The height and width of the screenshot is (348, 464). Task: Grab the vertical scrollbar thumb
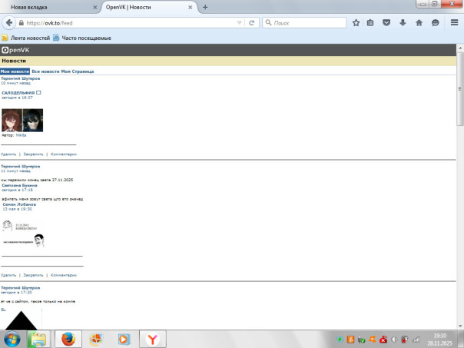460,88
